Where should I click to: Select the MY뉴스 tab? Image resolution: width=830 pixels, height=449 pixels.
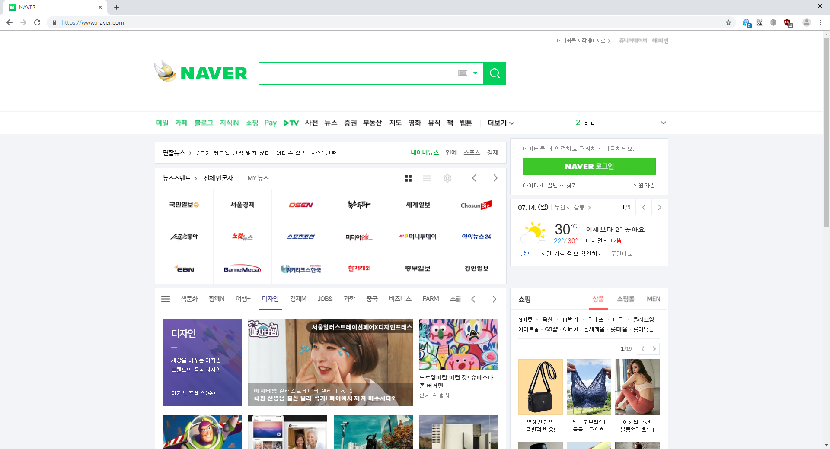pos(258,178)
